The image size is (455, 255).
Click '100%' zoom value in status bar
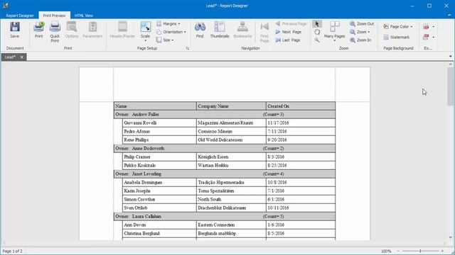tap(386, 251)
